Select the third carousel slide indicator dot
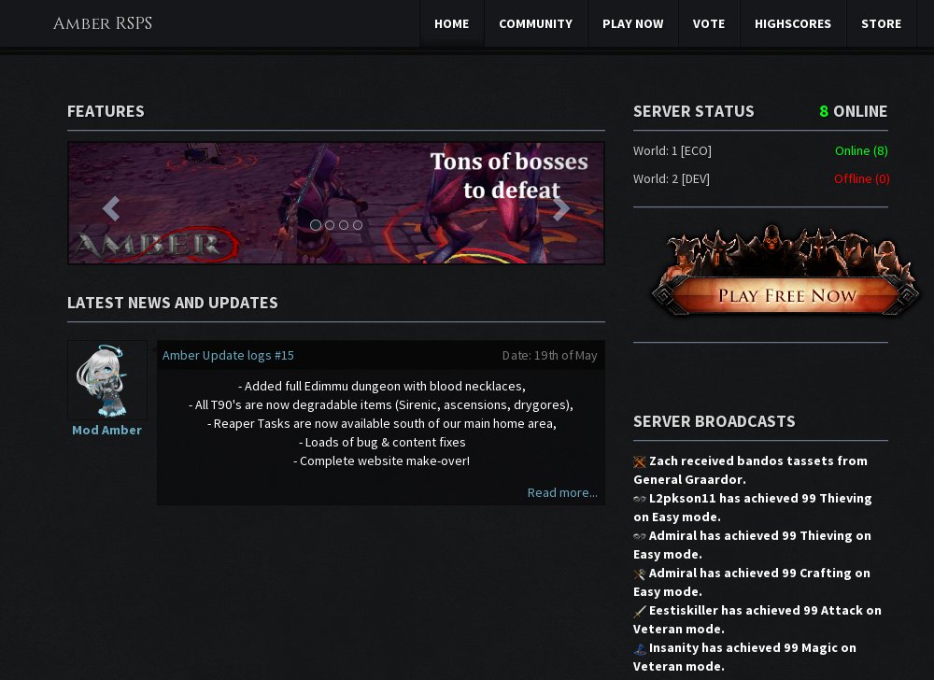The image size is (934, 680). pyautogui.click(x=344, y=225)
